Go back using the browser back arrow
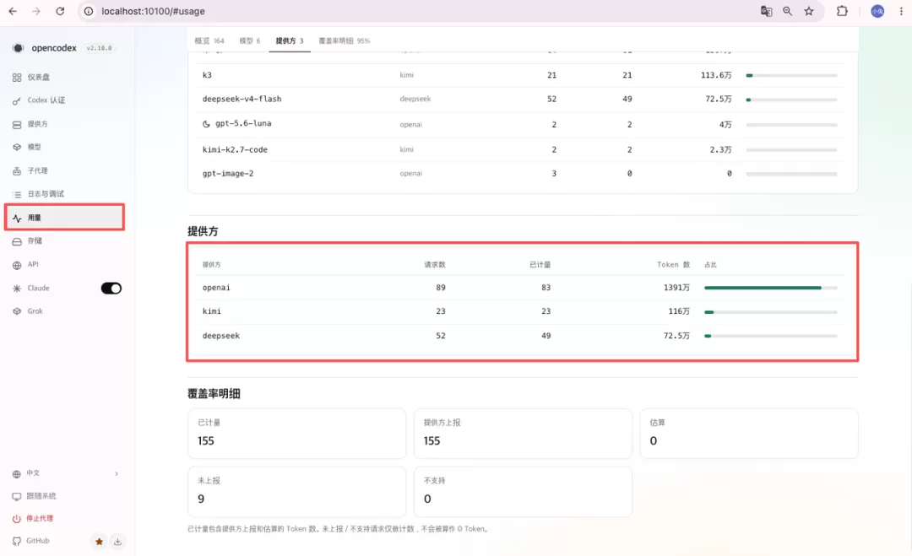912x556 pixels. coord(12,11)
